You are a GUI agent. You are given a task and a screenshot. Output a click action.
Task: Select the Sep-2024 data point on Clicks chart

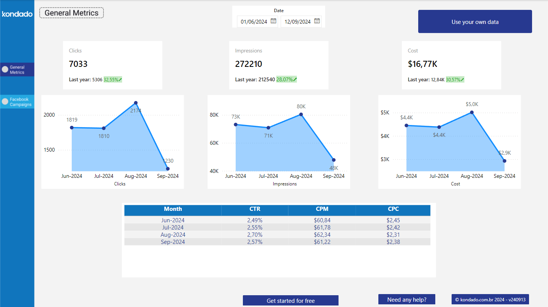tap(167, 168)
